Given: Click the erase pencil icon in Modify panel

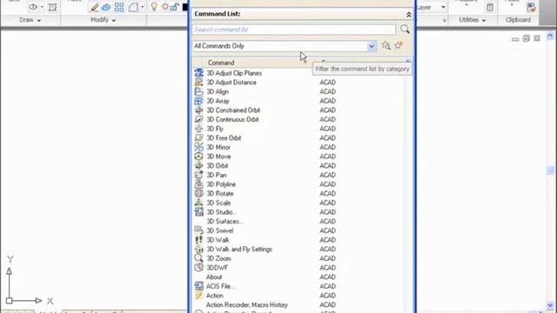Looking at the screenshot, I should (x=95, y=7).
